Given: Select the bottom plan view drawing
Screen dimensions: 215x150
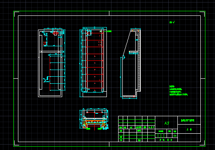Looking at the screenshot, I should click(94, 119).
